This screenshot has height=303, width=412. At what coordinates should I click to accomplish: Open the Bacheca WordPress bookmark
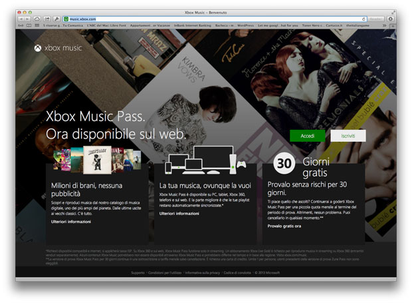(x=235, y=25)
